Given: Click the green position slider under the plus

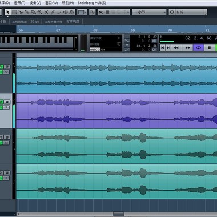Looking at the screenshot, I should [x=167, y=41].
